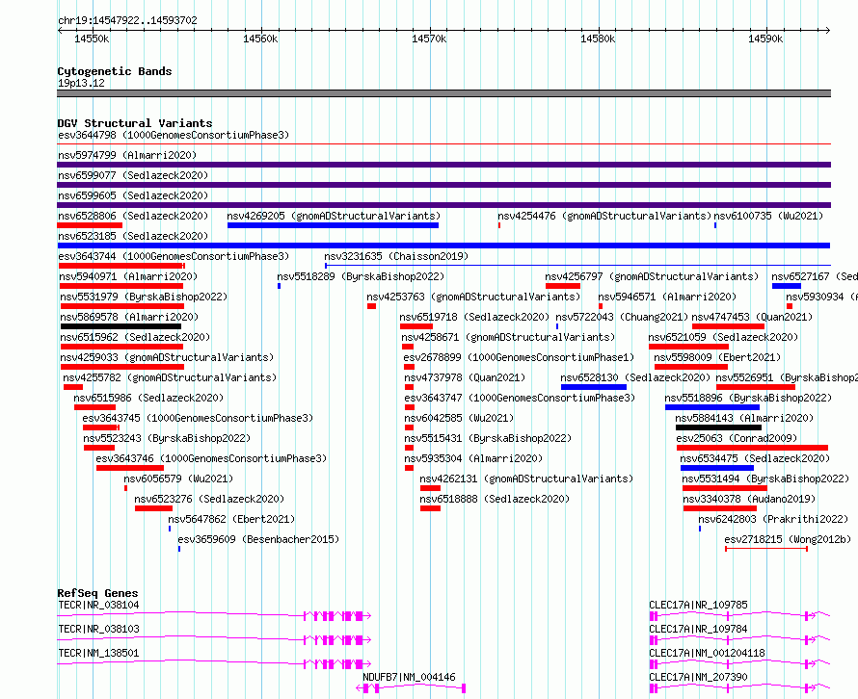Click nsv6518888 Sedlazeck2020 label
858x699 pixels.
(495, 499)
